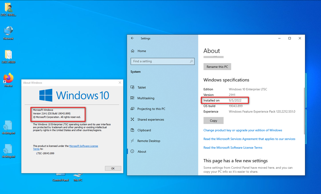Viewport: 321px width, 194px height.
Task: Open Shared experiences settings
Action: [163, 119]
